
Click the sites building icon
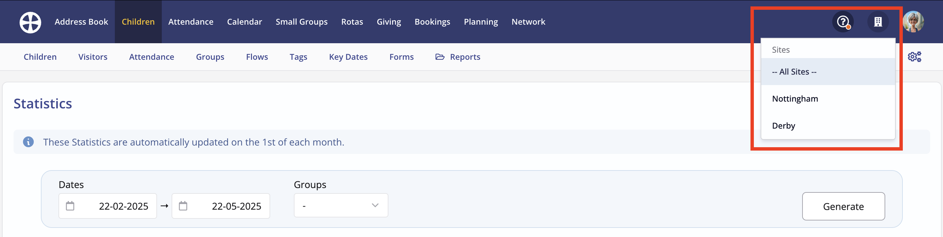pos(878,22)
